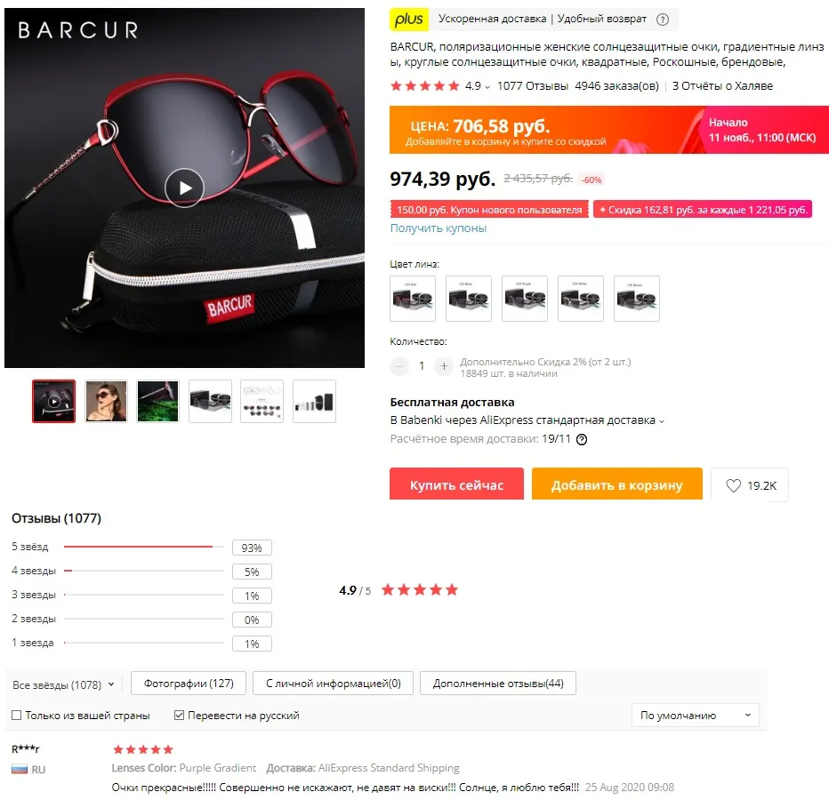Show Дополненные отзывы(44) reviews

[497, 684]
